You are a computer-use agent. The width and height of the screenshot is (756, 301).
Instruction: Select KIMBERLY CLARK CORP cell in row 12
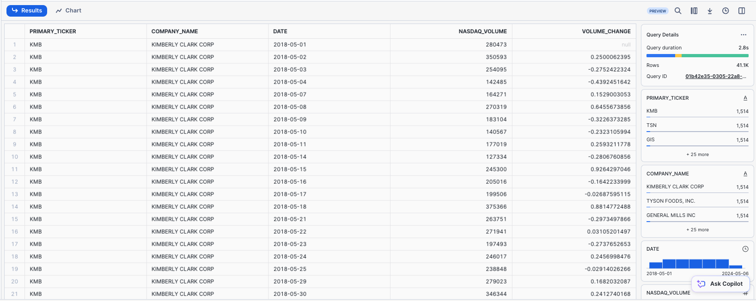click(x=207, y=182)
